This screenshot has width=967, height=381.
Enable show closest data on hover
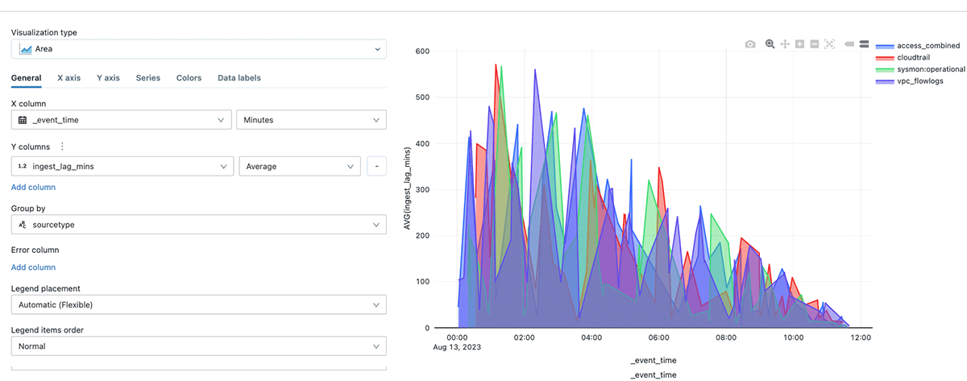click(x=849, y=43)
